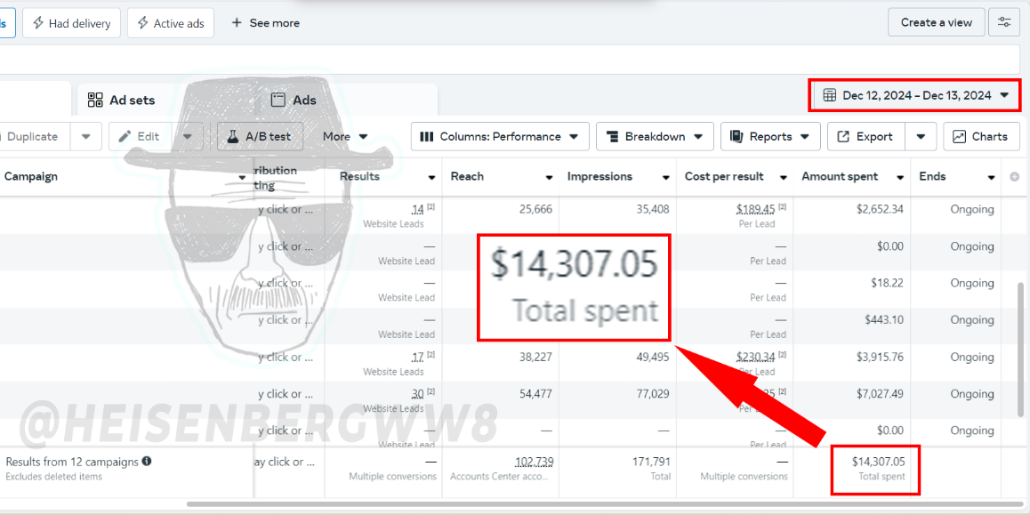Screen dimensions: 1030x515
Task: Click the 35,408 impressions value
Action: pos(651,210)
